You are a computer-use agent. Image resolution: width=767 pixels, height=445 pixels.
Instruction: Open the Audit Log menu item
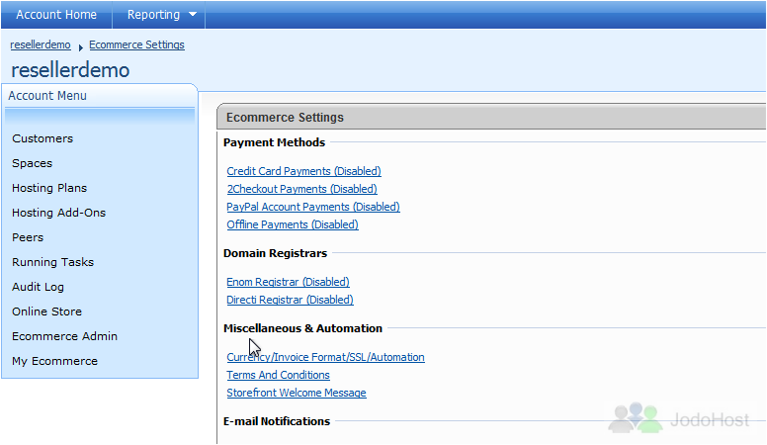pos(38,287)
